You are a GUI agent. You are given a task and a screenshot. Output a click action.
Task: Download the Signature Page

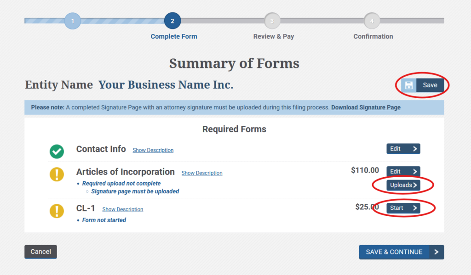366,107
